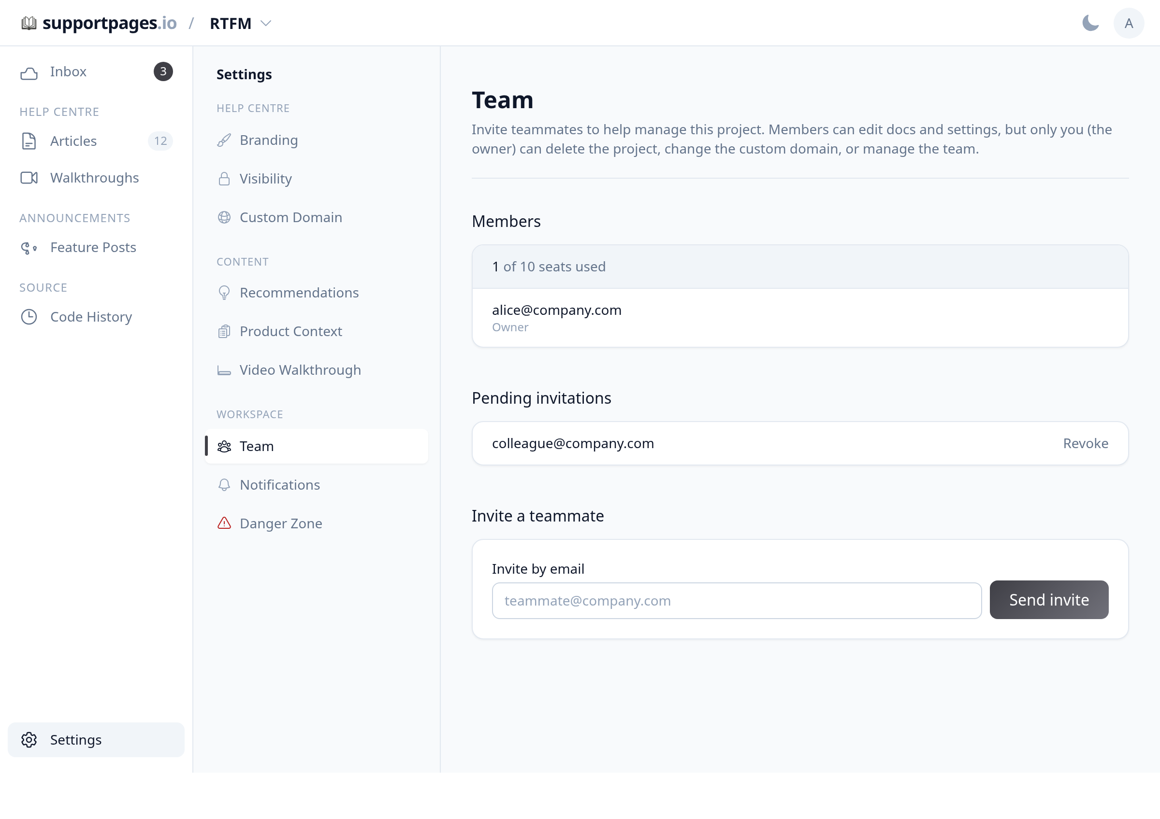Image resolution: width=1160 pixels, height=819 pixels.
Task: Click the colleague@company.com pending email text
Action: point(573,444)
